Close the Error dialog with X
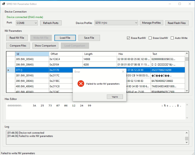This screenshot has height=155, width=195. point(123,72)
